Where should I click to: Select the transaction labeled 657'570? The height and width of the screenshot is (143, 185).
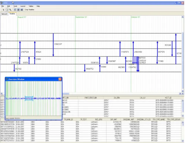tap(157, 49)
